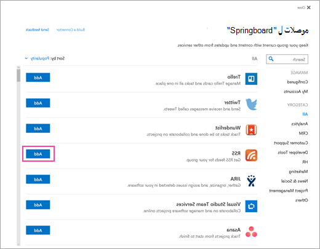Click the JIRA title text
This screenshot has width=320, height=249.
(236, 179)
